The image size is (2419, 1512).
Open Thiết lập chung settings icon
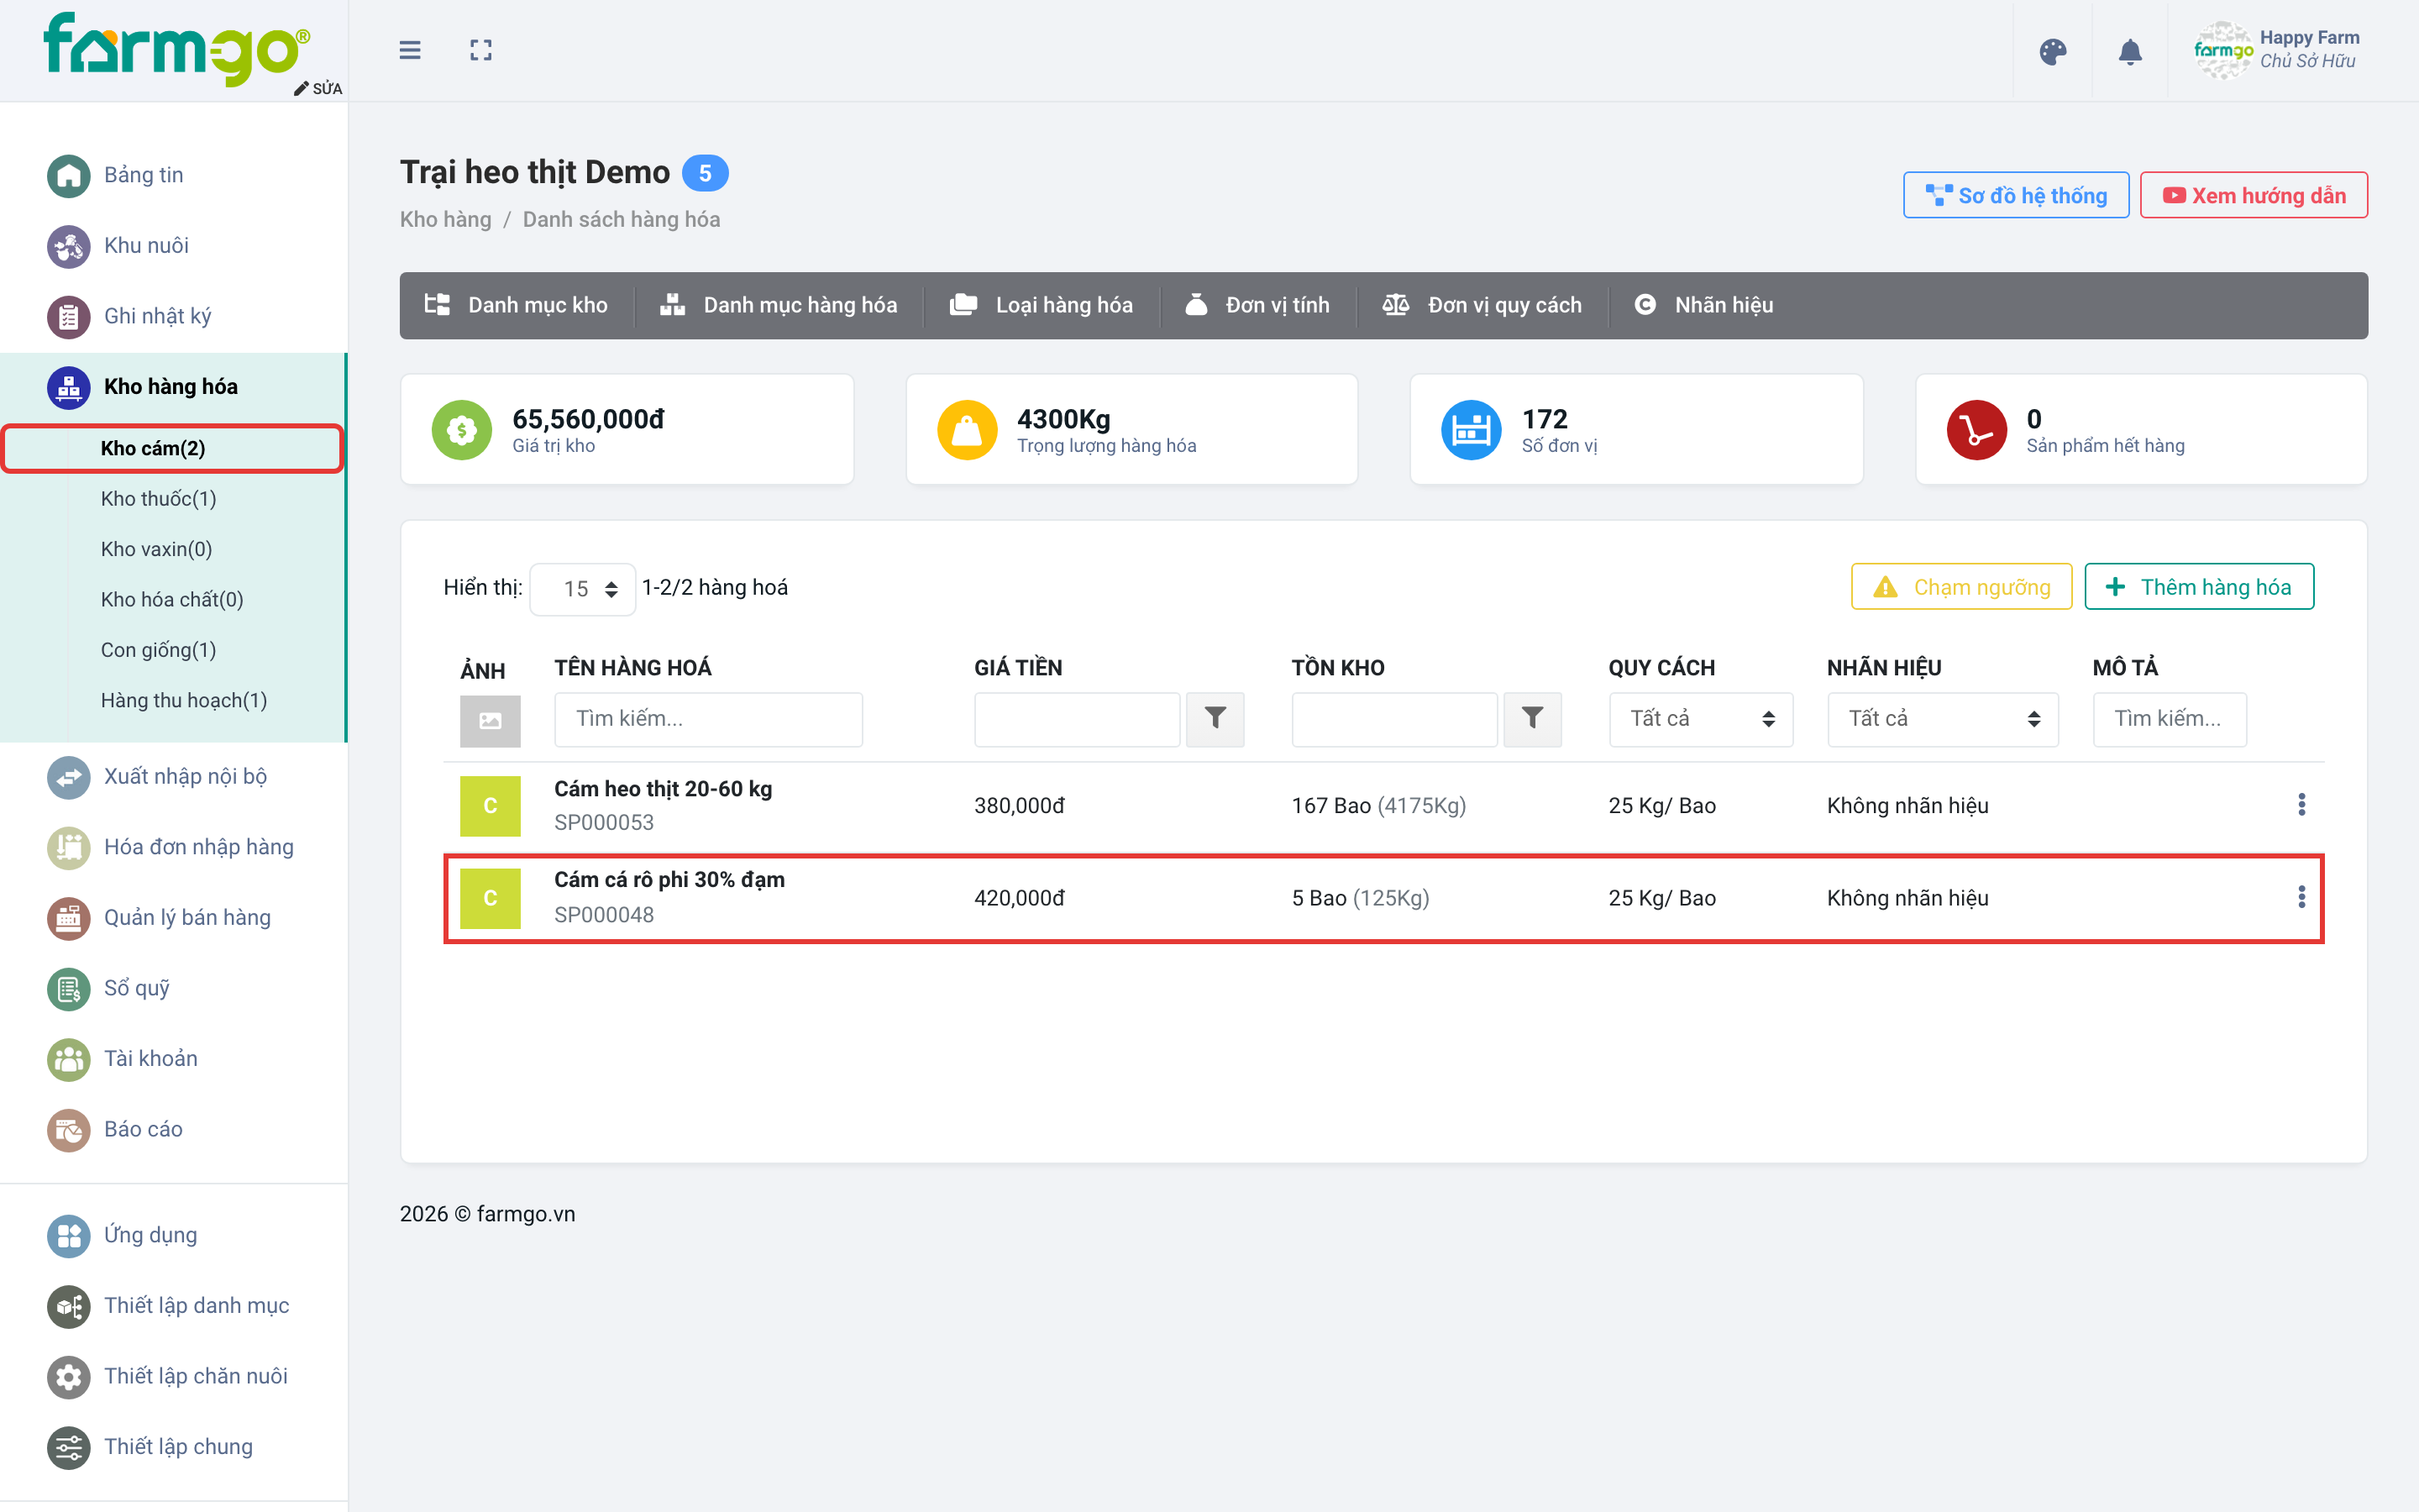(x=68, y=1447)
